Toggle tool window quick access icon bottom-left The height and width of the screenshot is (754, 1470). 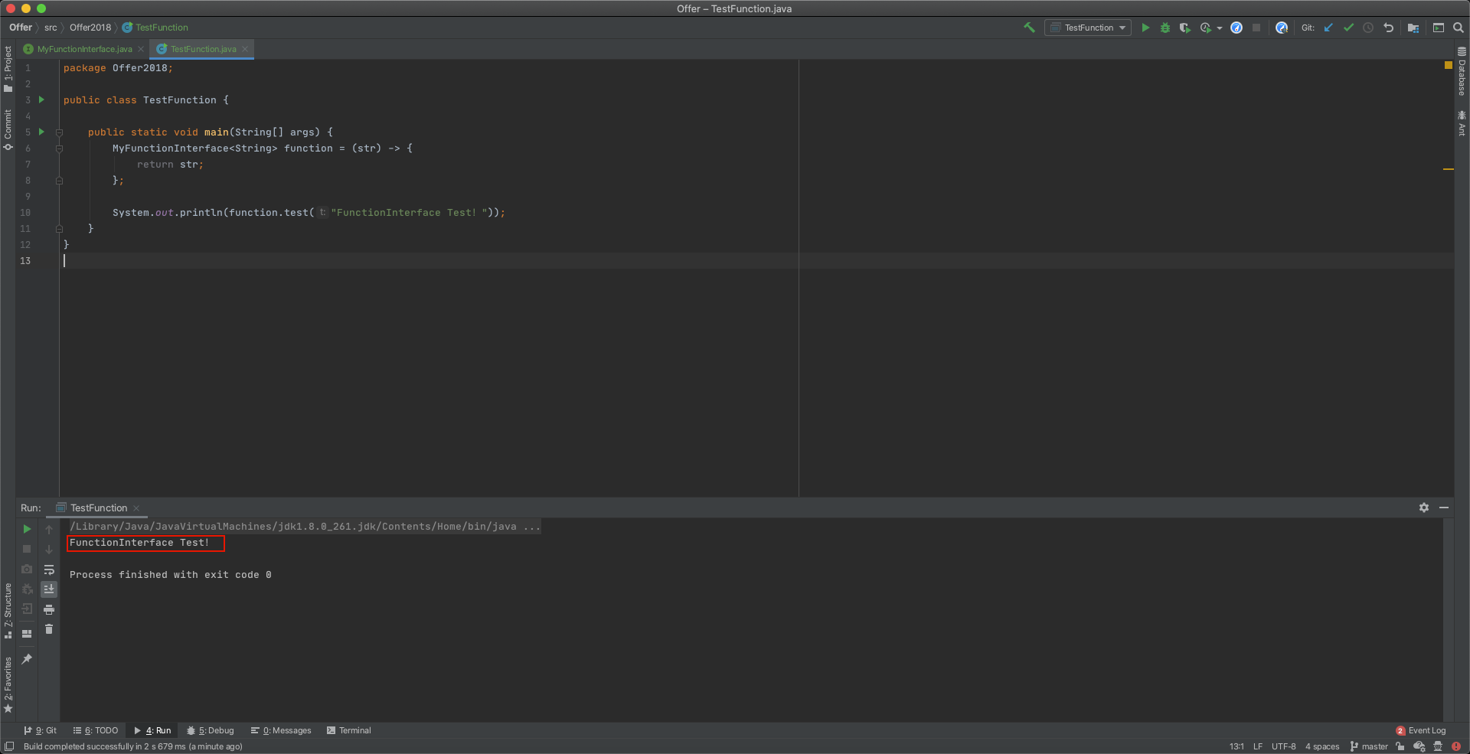9,746
